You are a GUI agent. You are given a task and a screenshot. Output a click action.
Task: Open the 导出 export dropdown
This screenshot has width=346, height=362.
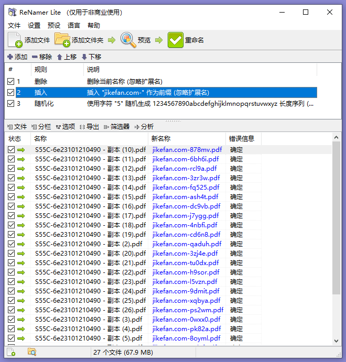click(90, 127)
